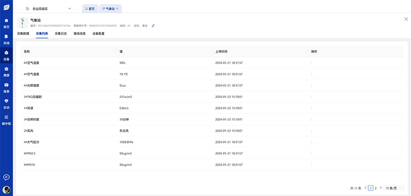This screenshot has width=411, height=196.
Task: Close the 气象站 top tab
Action: pos(118,9)
